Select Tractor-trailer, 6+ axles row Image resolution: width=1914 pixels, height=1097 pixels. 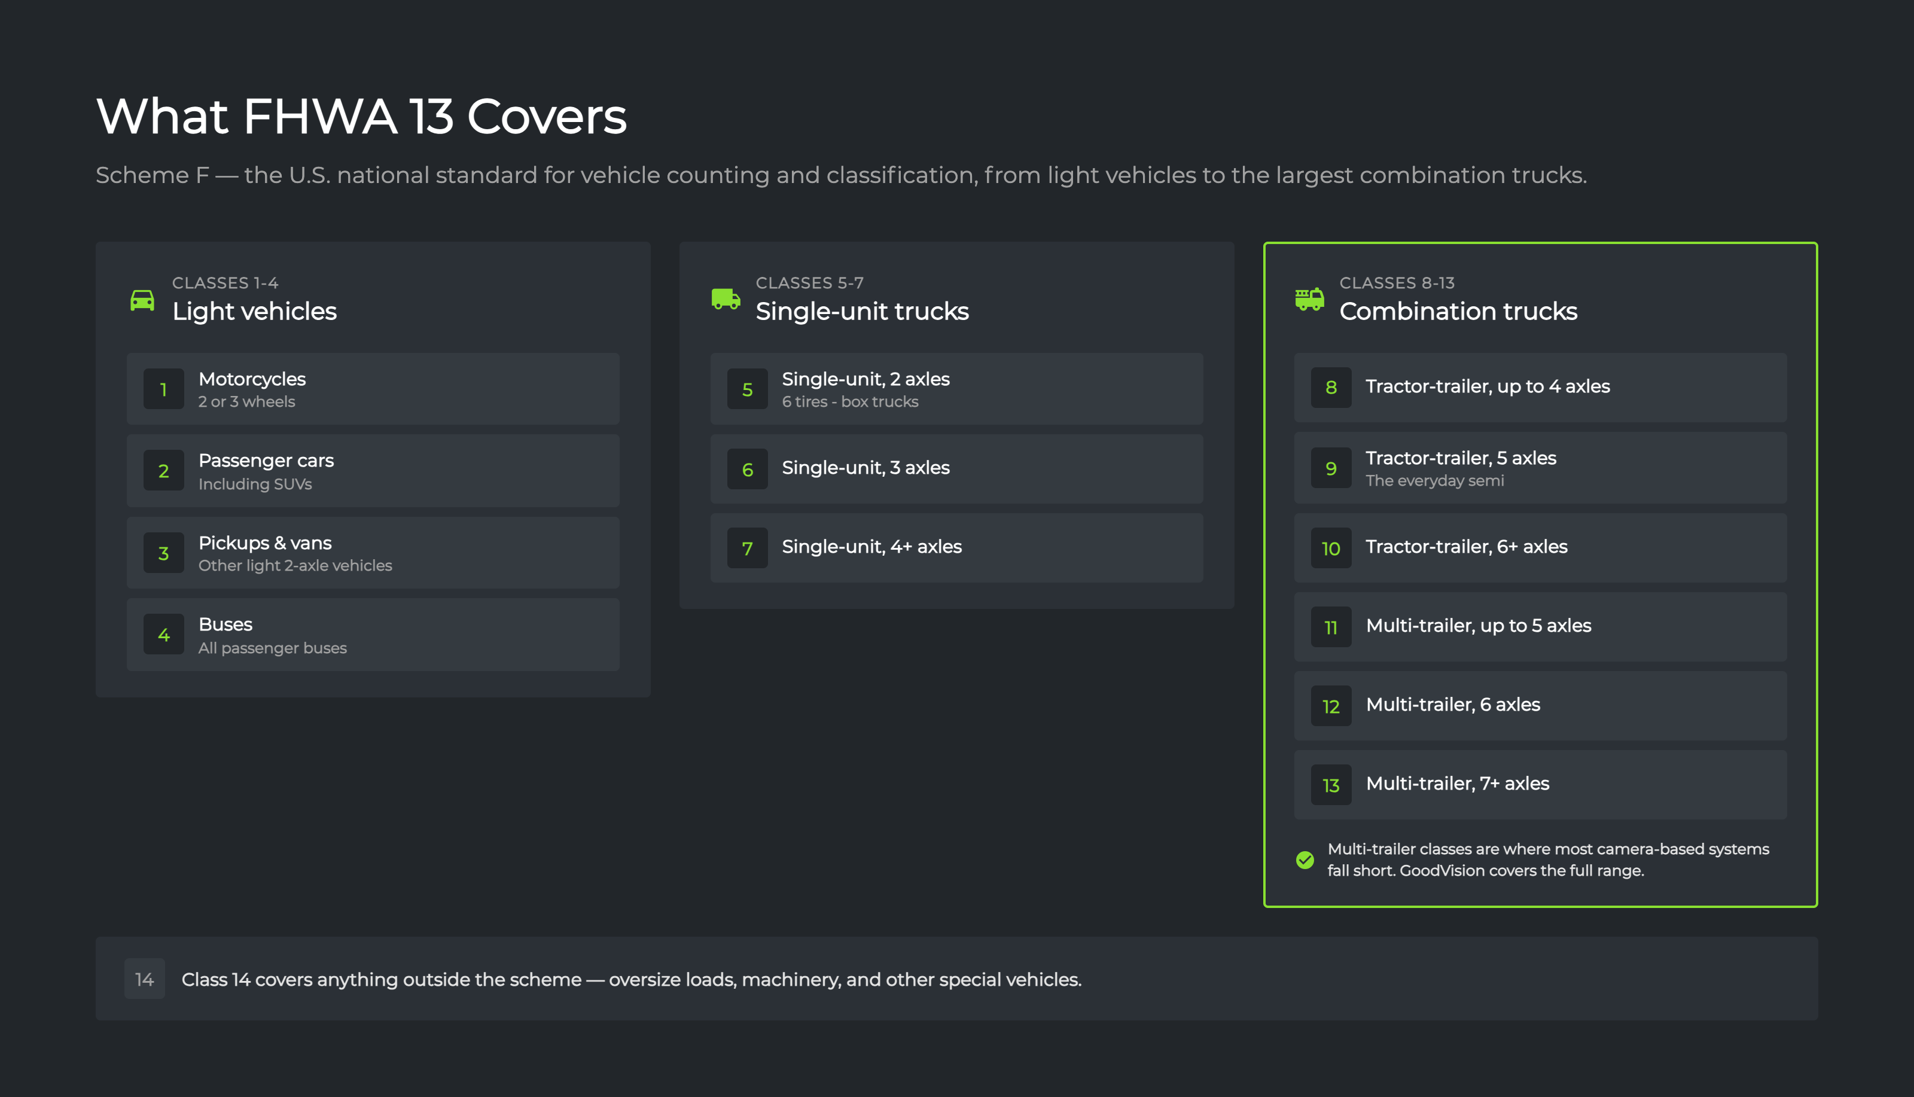(1540, 548)
